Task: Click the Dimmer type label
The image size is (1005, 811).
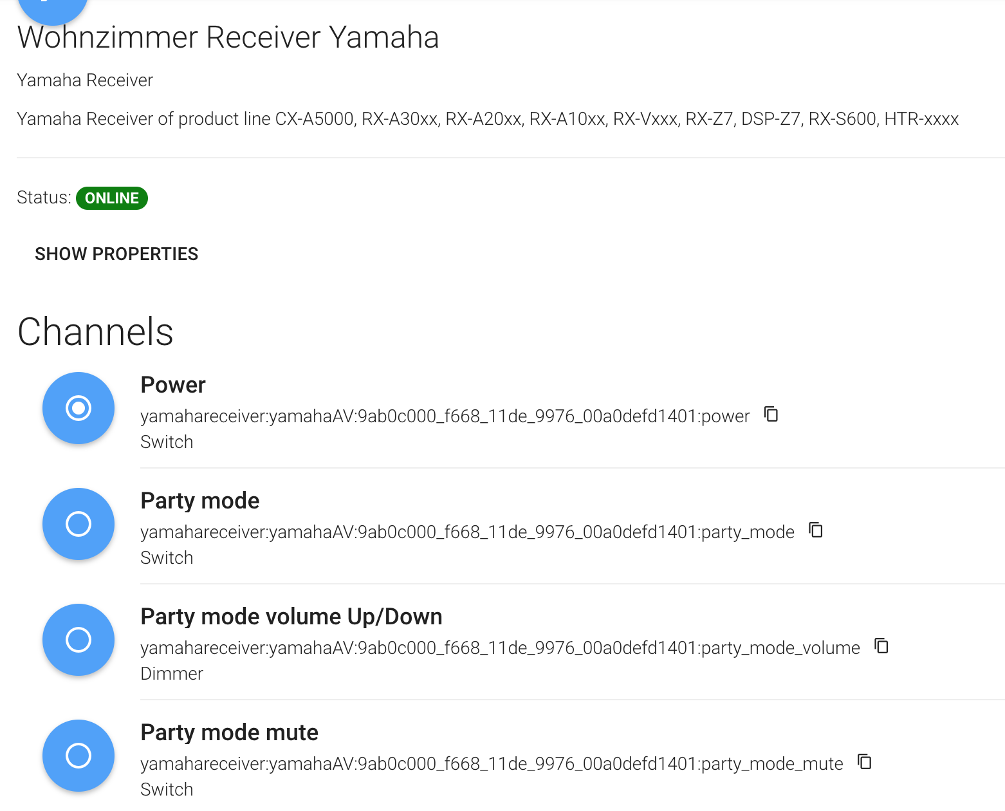Action: (172, 674)
